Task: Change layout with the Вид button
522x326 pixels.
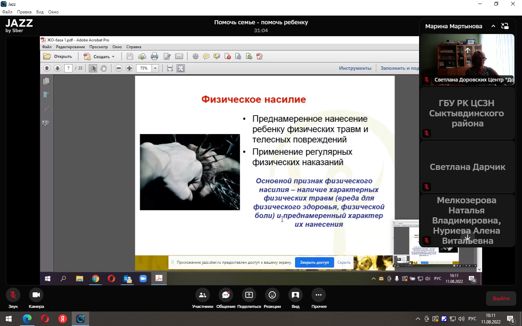Action: coord(295,295)
